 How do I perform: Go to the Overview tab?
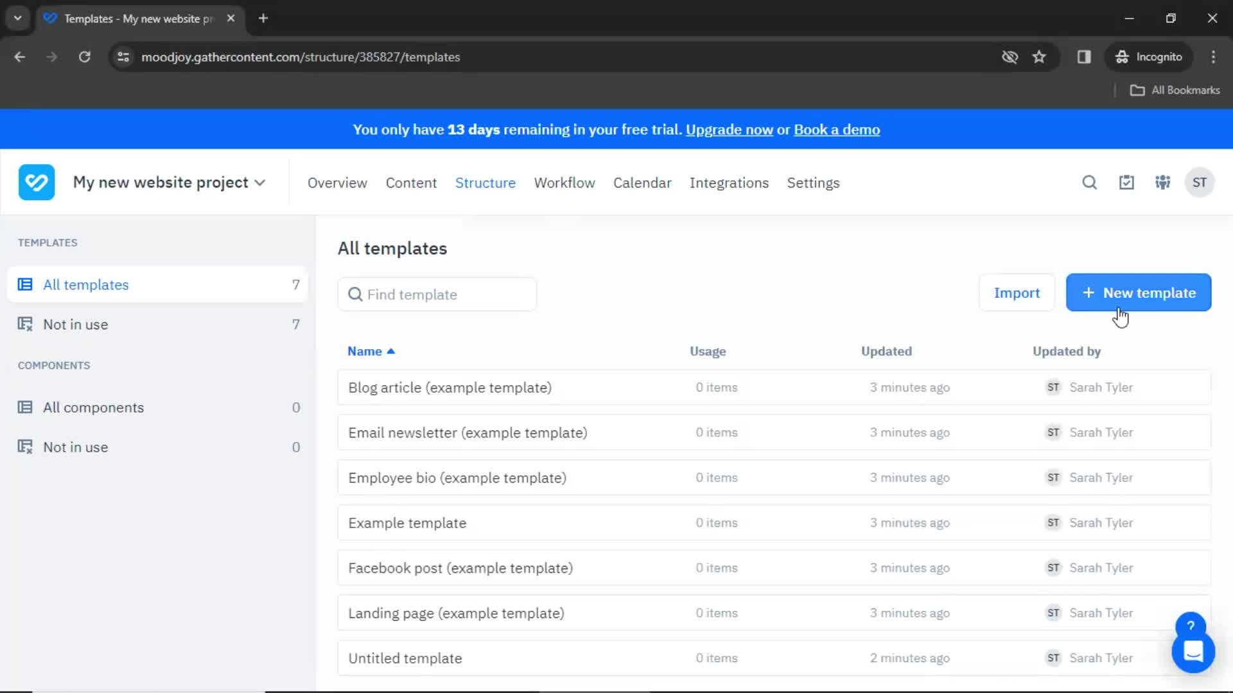pyautogui.click(x=337, y=183)
